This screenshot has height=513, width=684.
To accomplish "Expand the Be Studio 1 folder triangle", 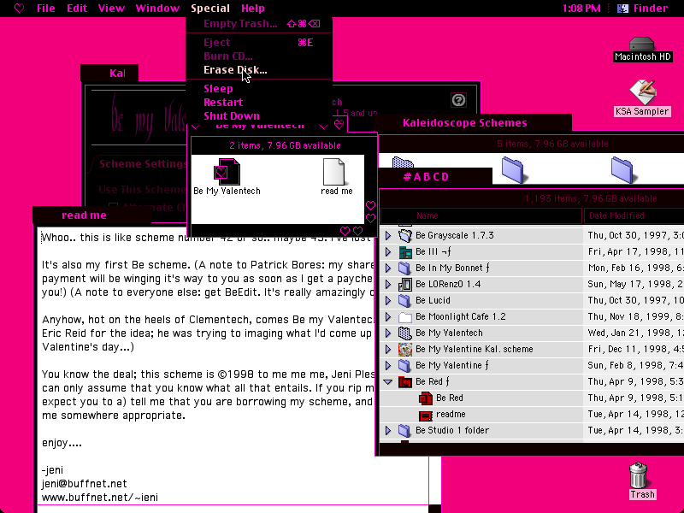I will pyautogui.click(x=388, y=431).
